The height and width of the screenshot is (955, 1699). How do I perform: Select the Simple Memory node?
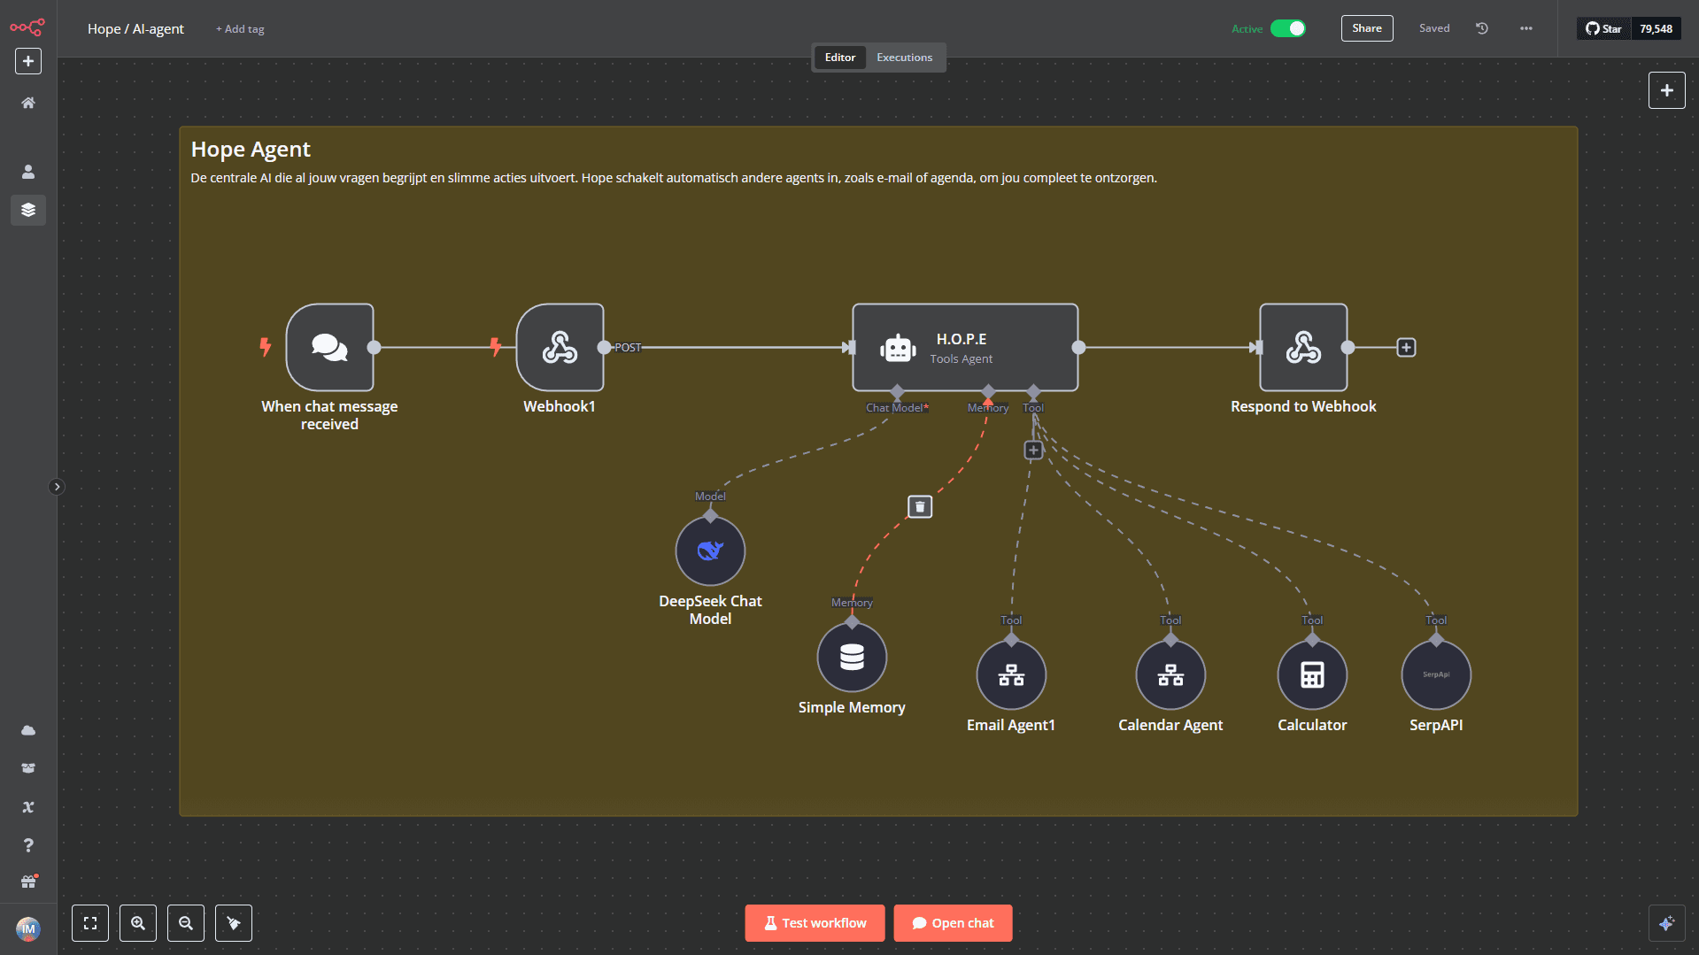852,657
